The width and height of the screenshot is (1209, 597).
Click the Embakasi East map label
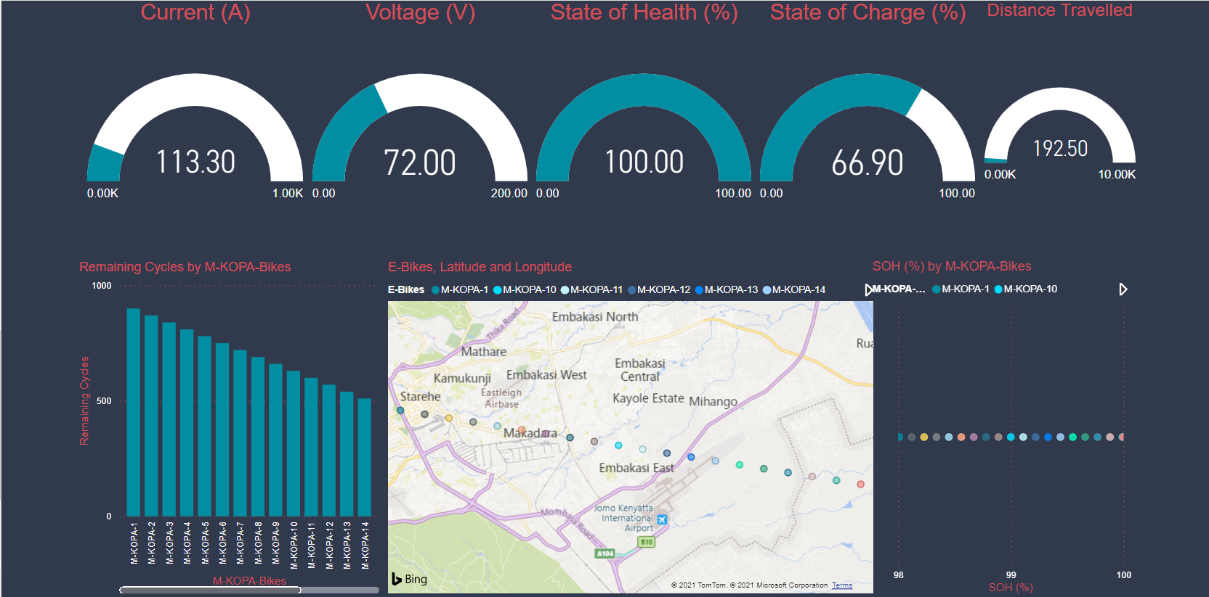pos(636,469)
